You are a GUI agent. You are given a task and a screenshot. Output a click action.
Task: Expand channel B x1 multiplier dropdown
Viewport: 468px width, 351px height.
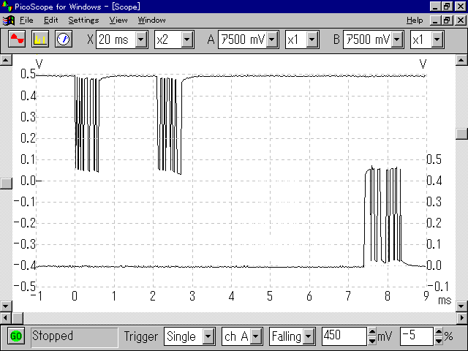tap(437, 39)
